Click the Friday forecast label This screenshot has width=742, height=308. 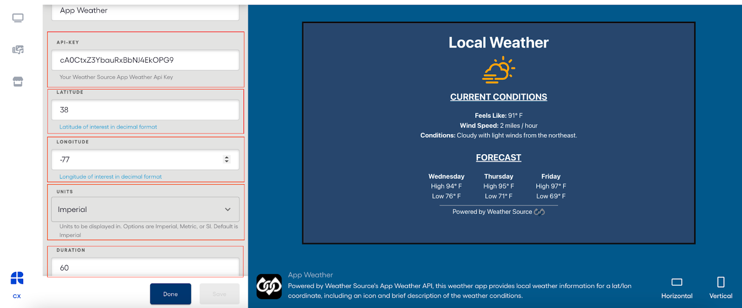(551, 176)
